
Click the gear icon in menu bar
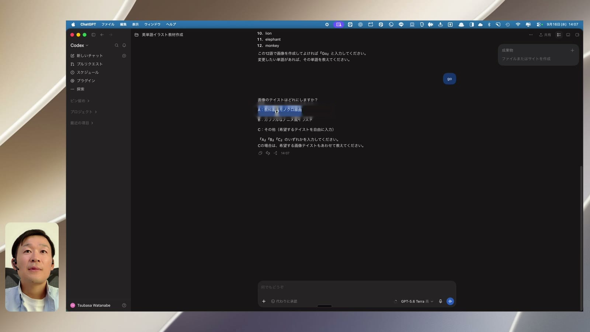click(x=327, y=24)
